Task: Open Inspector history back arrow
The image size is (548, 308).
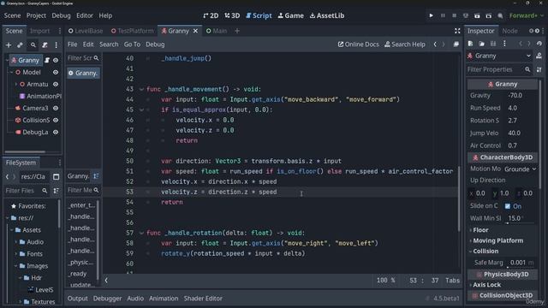Action: [521, 44]
